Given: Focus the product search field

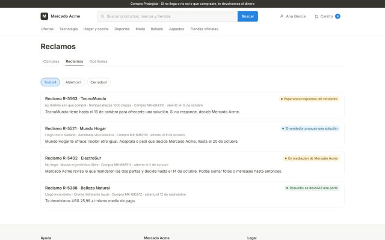Looking at the screenshot, I should pos(167,16).
